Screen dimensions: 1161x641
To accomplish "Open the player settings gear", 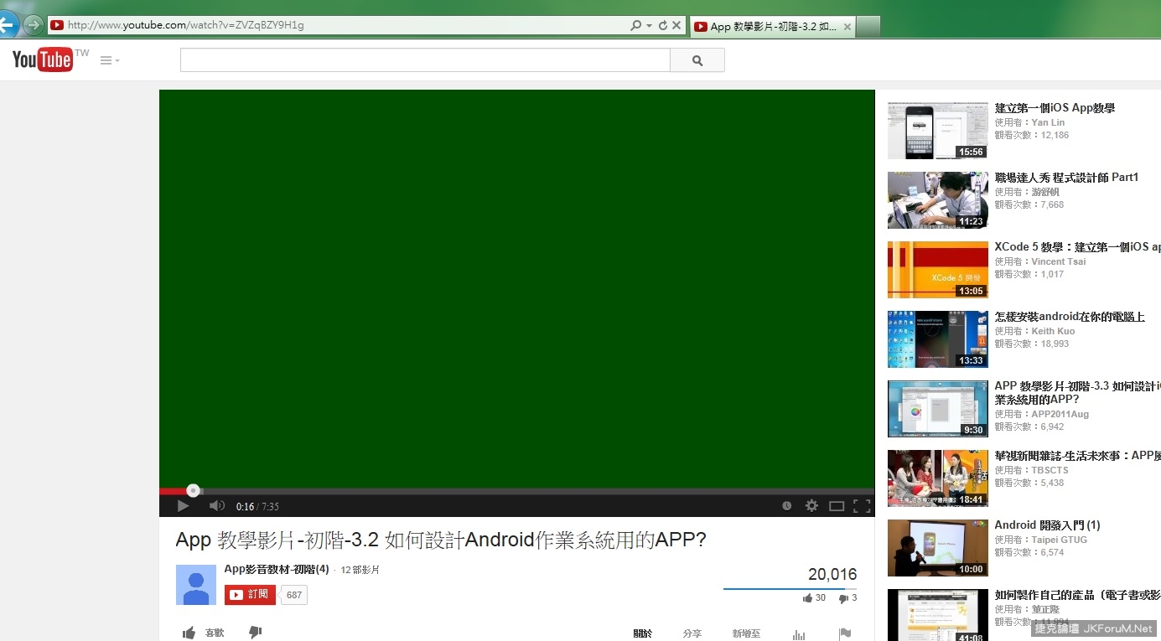I will (811, 506).
